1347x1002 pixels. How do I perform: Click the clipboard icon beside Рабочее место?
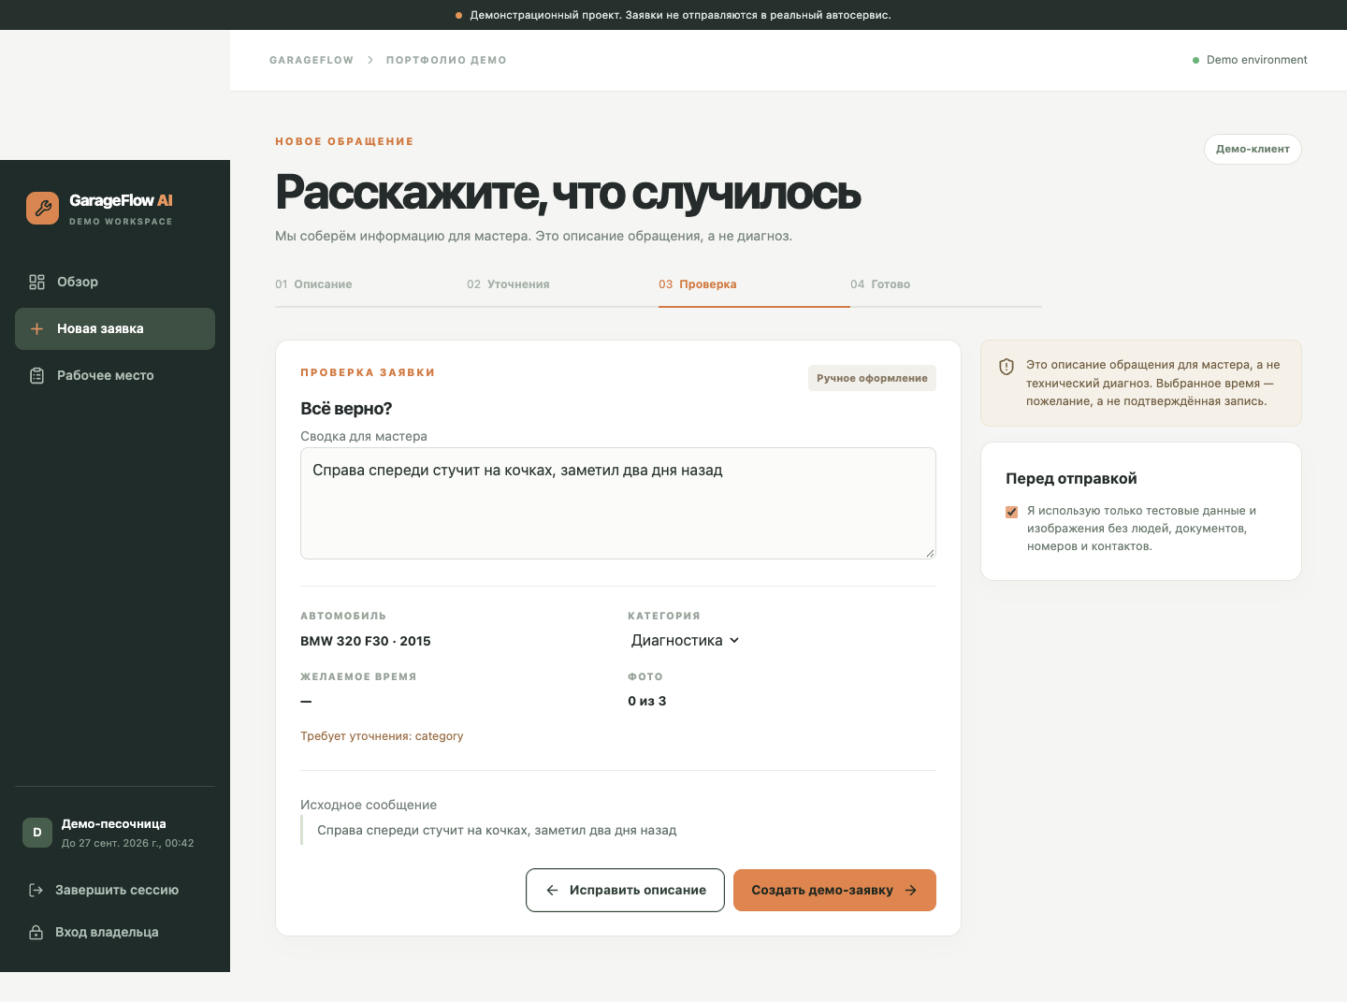click(37, 375)
